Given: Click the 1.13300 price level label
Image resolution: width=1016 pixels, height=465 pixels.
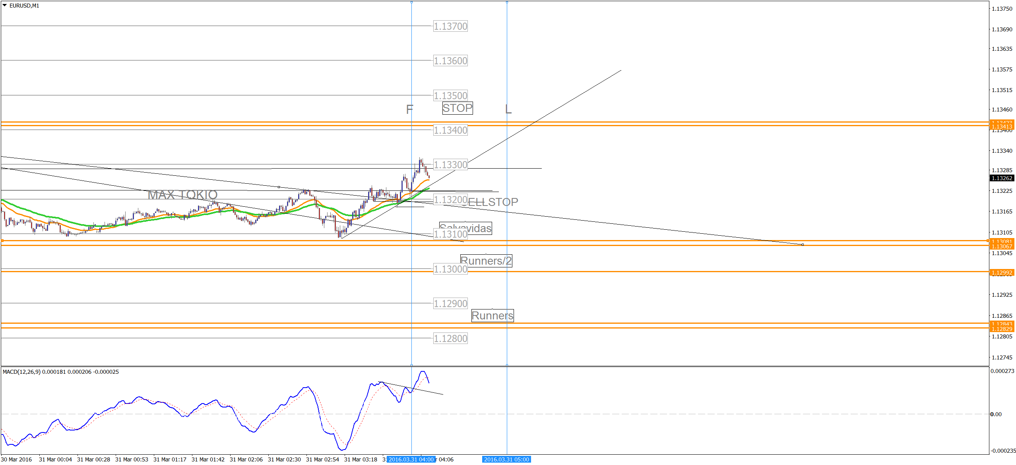Looking at the screenshot, I should click(x=450, y=165).
